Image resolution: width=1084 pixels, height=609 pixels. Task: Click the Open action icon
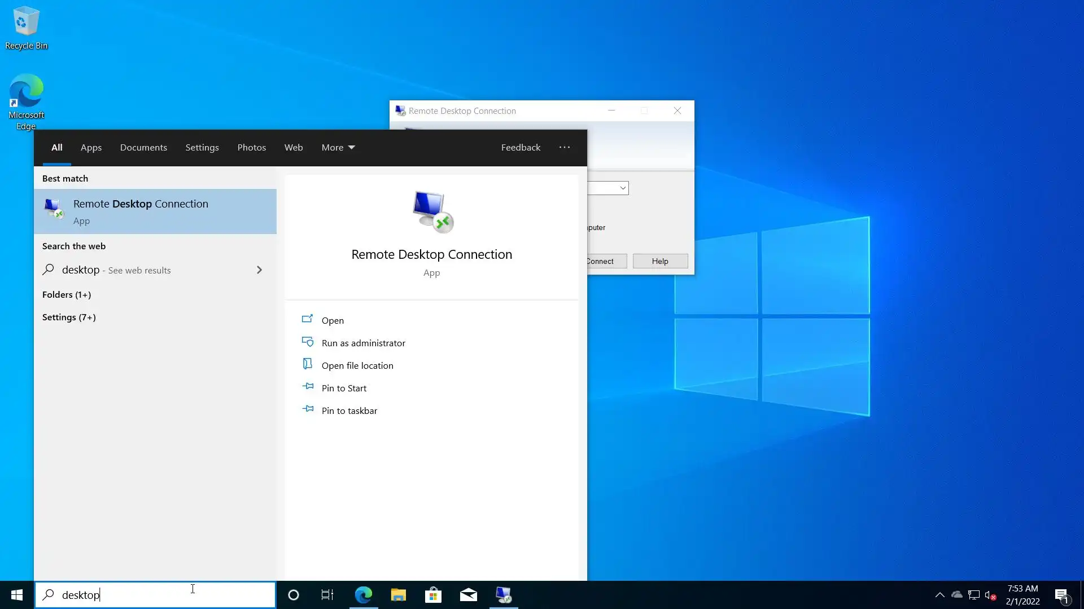point(307,320)
